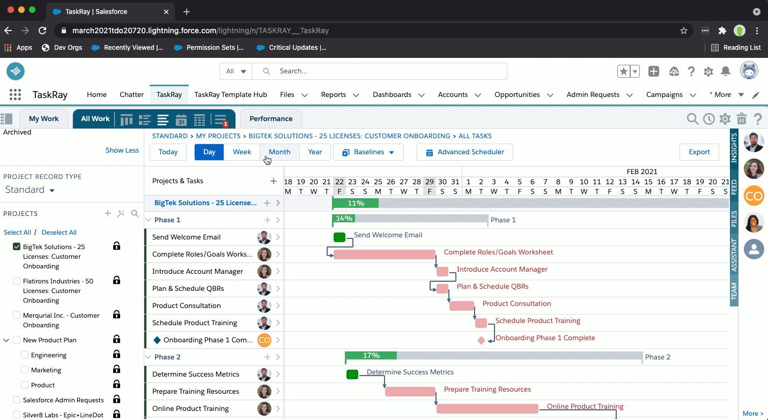The image size is (768, 420).
Task: Check Flatirons Industries project checkbox
Action: [17, 281]
